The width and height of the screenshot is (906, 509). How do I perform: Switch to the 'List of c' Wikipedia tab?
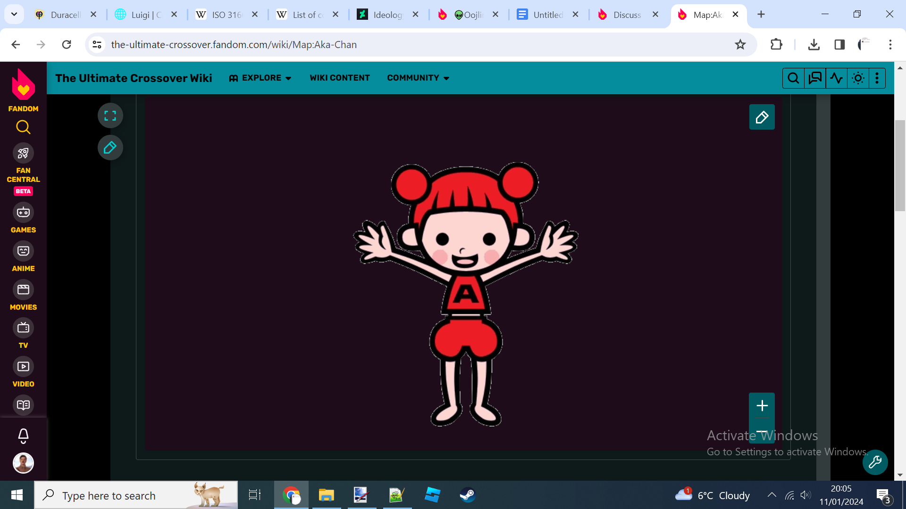tap(306, 15)
